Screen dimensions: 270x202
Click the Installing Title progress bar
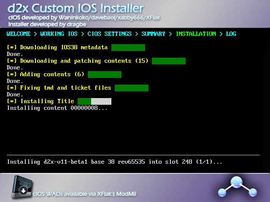click(94, 101)
